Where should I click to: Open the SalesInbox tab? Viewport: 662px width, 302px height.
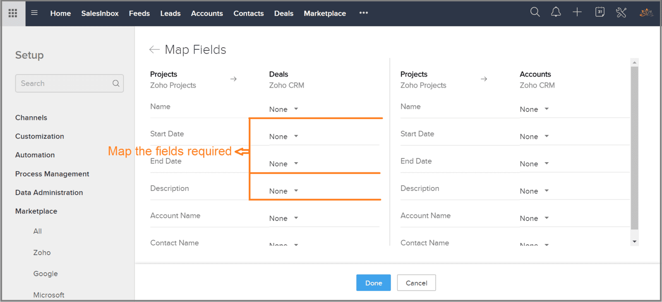click(x=100, y=13)
